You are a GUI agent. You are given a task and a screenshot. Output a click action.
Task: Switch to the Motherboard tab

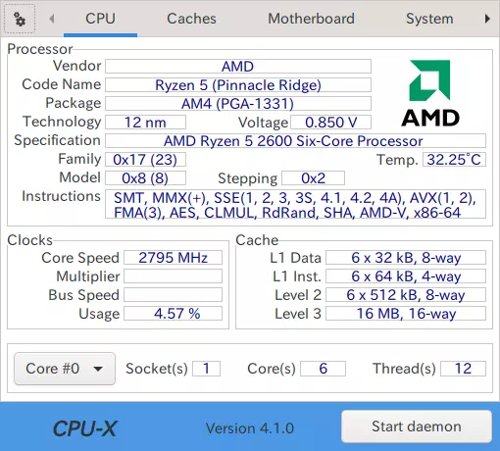(x=311, y=19)
